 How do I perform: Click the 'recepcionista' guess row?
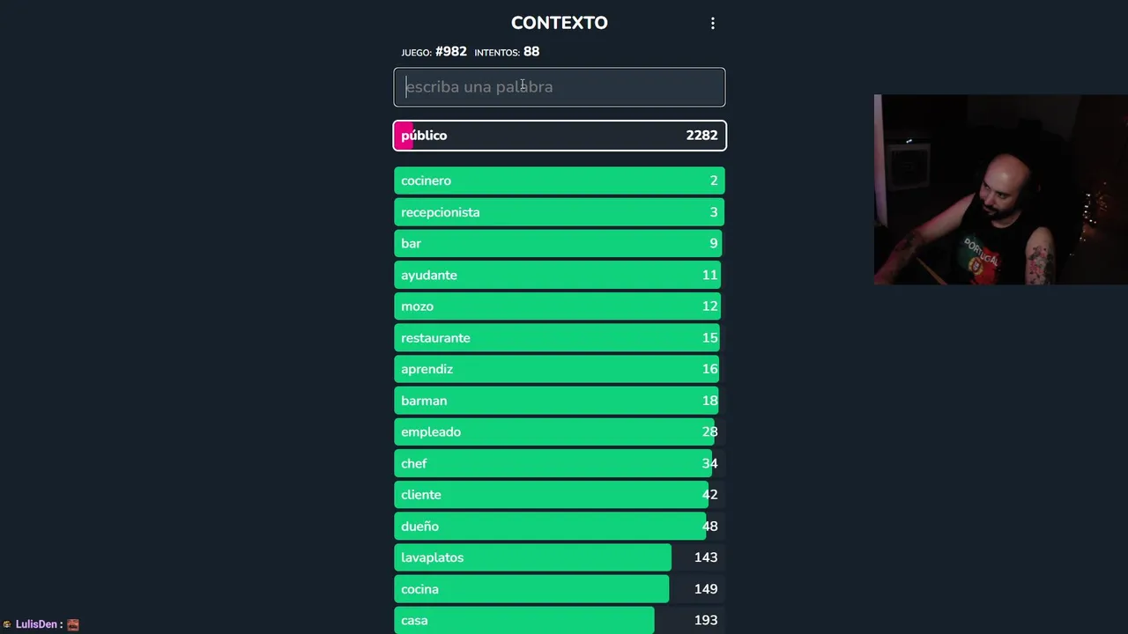pyautogui.click(x=560, y=212)
